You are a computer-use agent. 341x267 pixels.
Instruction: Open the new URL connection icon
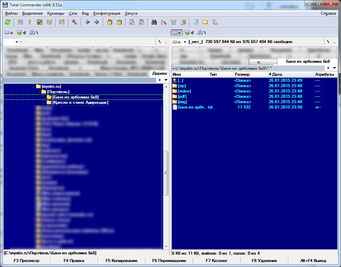pos(142,22)
